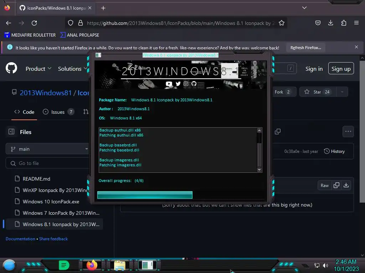Expand the Solutions menu on GitHub
Screen dimensions: 365x273
pyautogui.click(x=72, y=69)
